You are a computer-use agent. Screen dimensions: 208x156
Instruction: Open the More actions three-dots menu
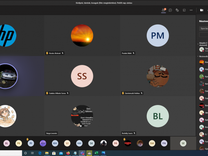point(191,10)
